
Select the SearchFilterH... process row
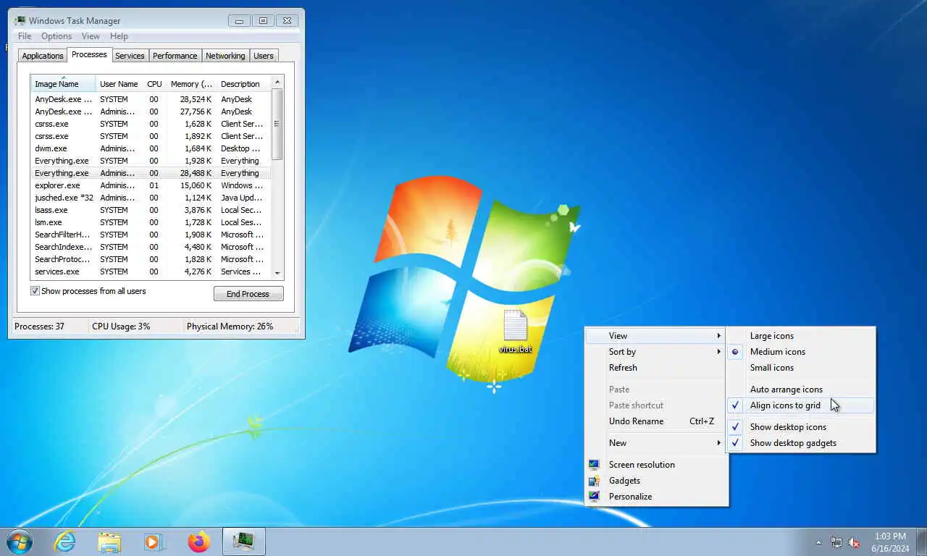151,235
